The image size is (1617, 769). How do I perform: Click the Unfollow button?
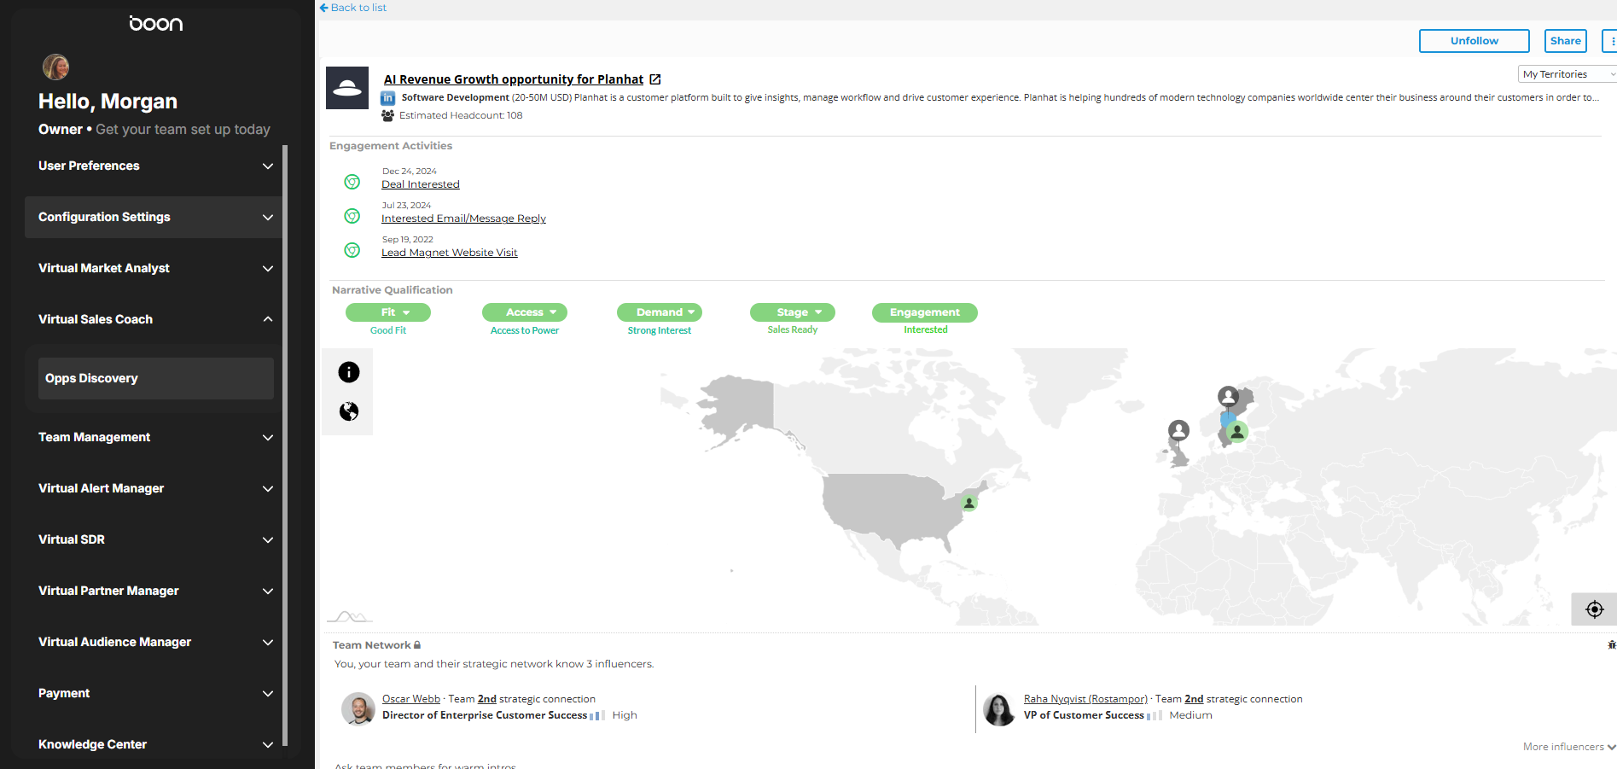[1474, 41]
